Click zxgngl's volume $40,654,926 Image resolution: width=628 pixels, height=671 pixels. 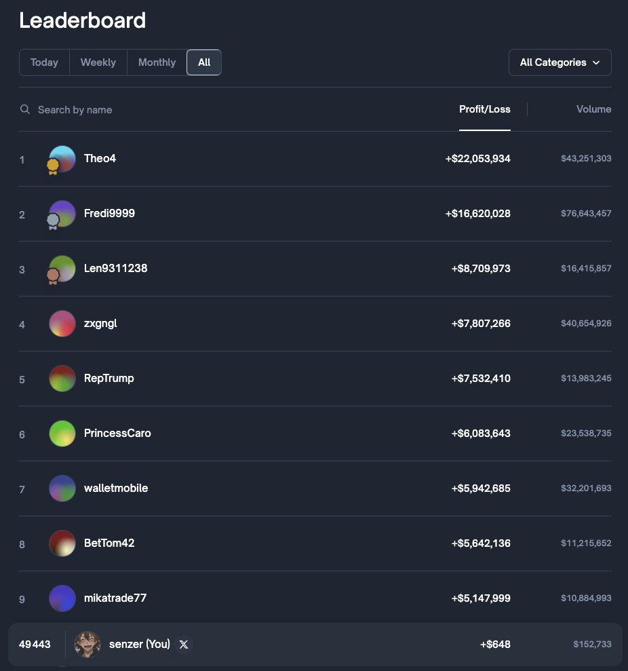click(586, 323)
